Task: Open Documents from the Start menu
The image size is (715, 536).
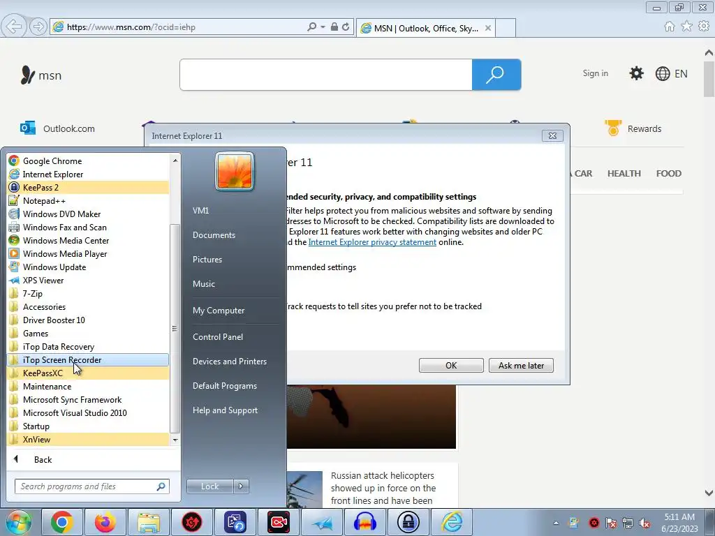Action: (214, 235)
